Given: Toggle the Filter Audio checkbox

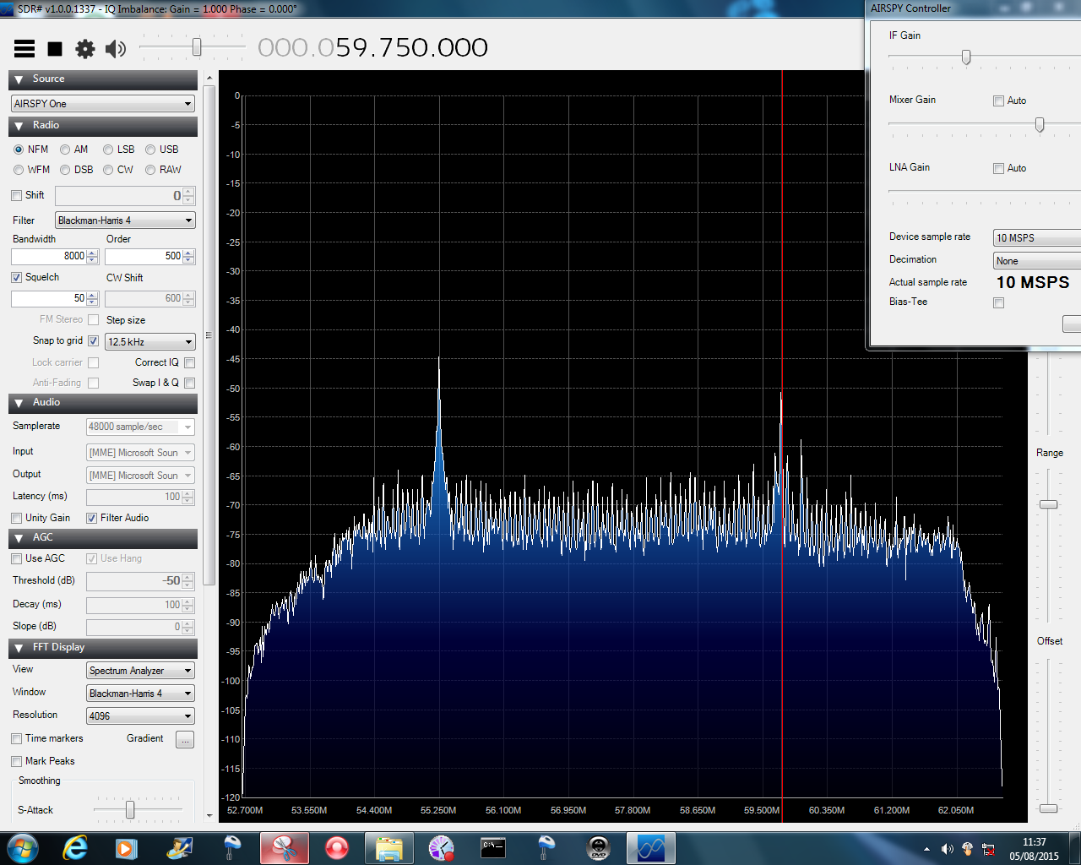Looking at the screenshot, I should click(91, 518).
